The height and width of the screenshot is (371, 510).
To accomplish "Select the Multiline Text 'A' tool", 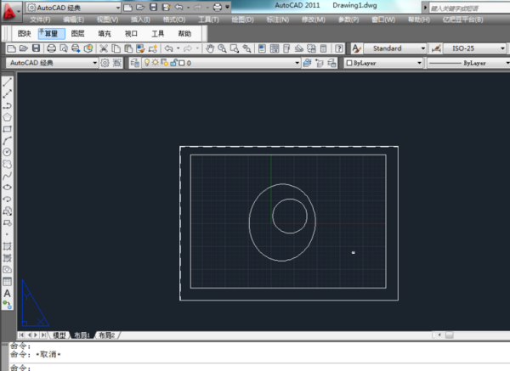I will (x=7, y=294).
